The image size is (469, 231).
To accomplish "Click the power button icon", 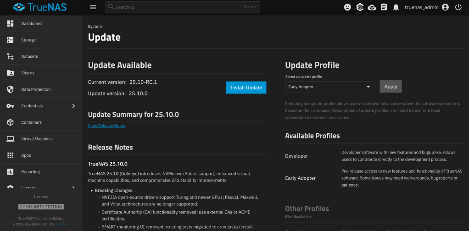I will tap(458, 7).
